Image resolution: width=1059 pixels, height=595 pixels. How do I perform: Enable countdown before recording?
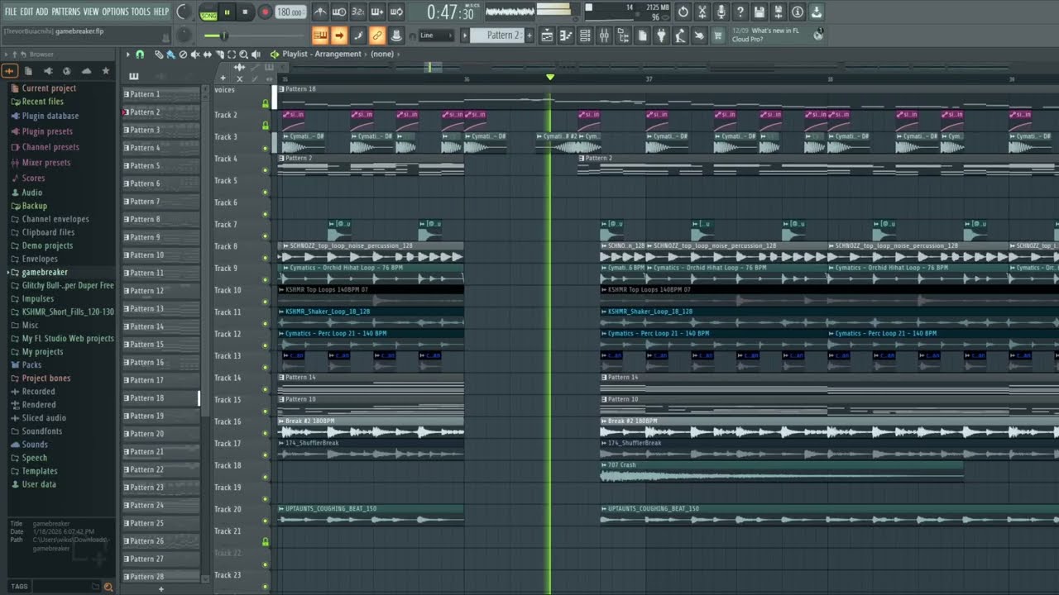[357, 12]
